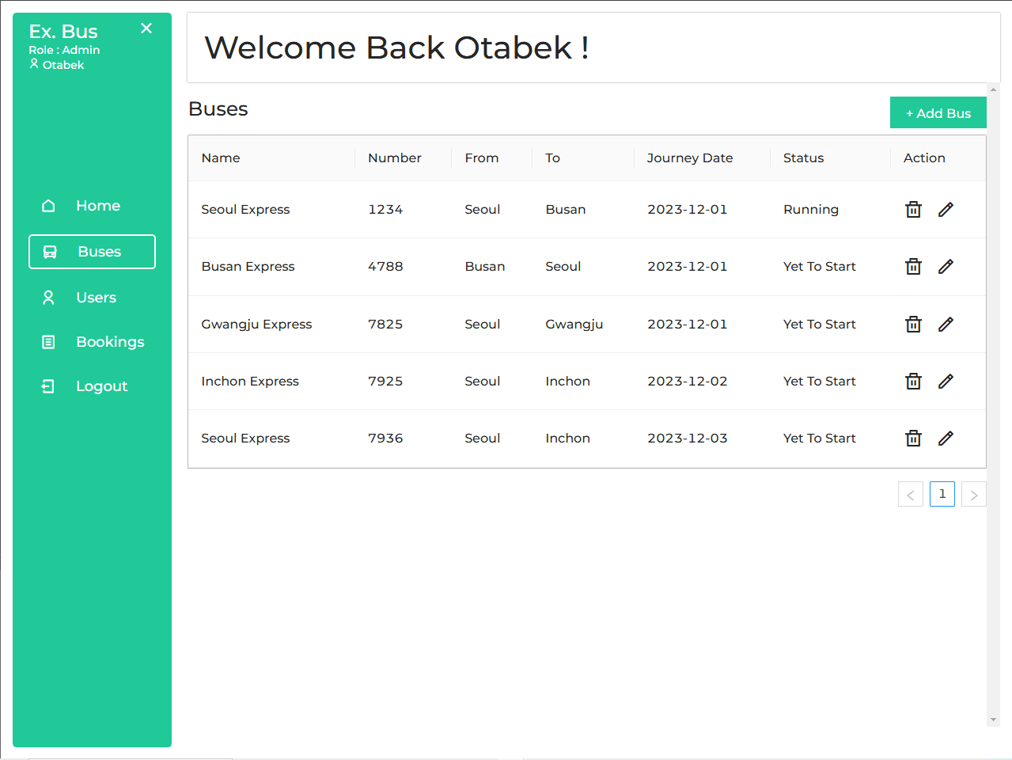Go to the next page arrow
Viewport: 1012px width, 760px height.
pos(973,495)
